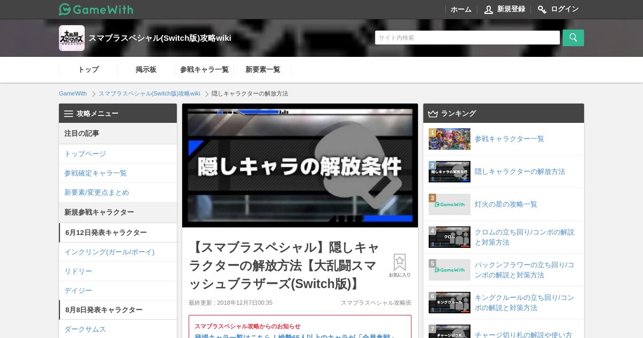Click the hamburger icon beside 攻略メニュー
643x338 pixels.
pos(69,114)
